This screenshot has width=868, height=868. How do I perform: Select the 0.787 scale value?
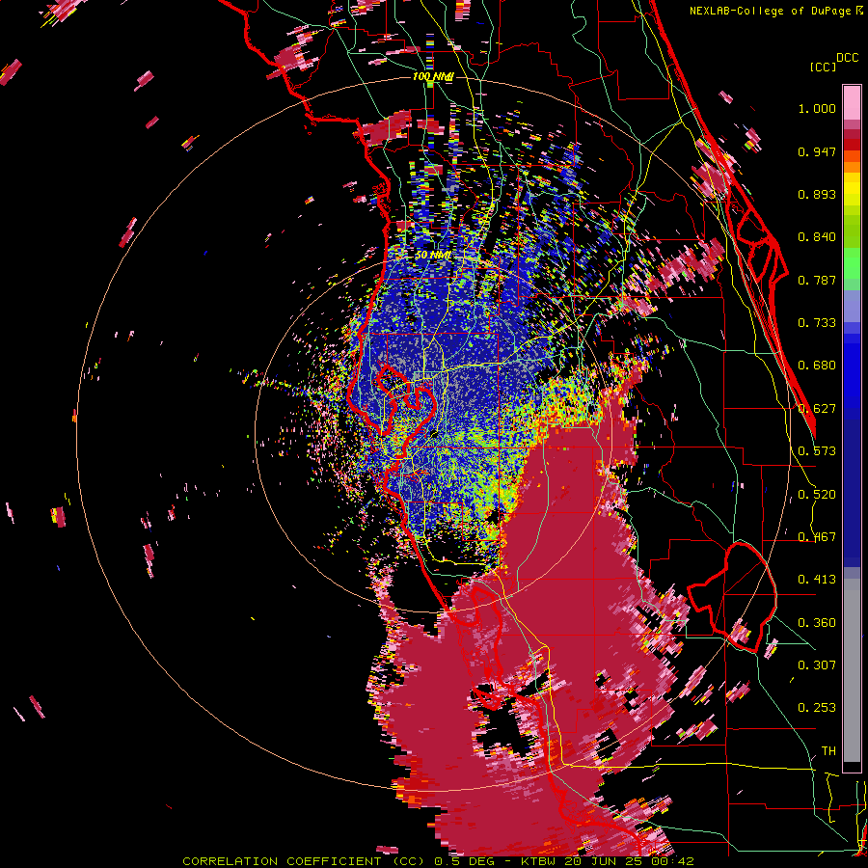(x=817, y=280)
